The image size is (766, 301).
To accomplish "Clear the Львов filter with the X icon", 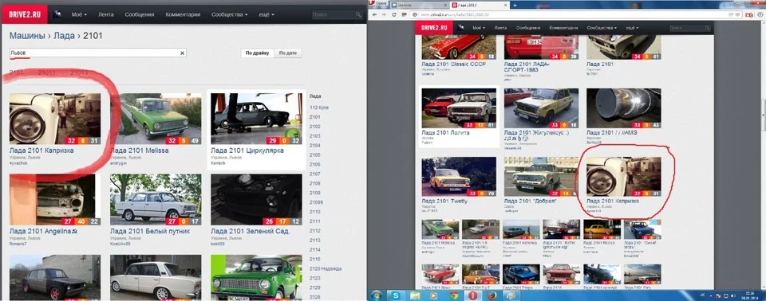I will coord(182,53).
